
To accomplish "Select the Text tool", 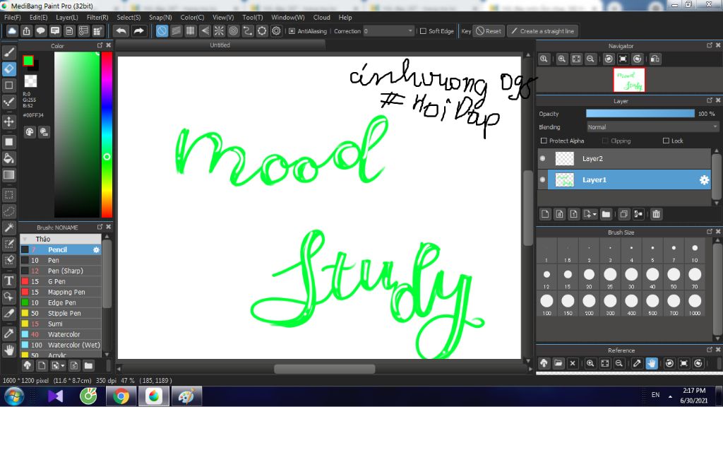I will point(8,280).
